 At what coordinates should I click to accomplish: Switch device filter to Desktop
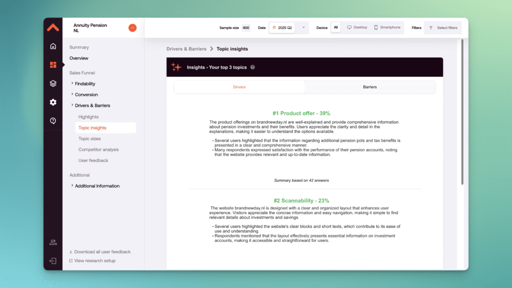point(357,27)
